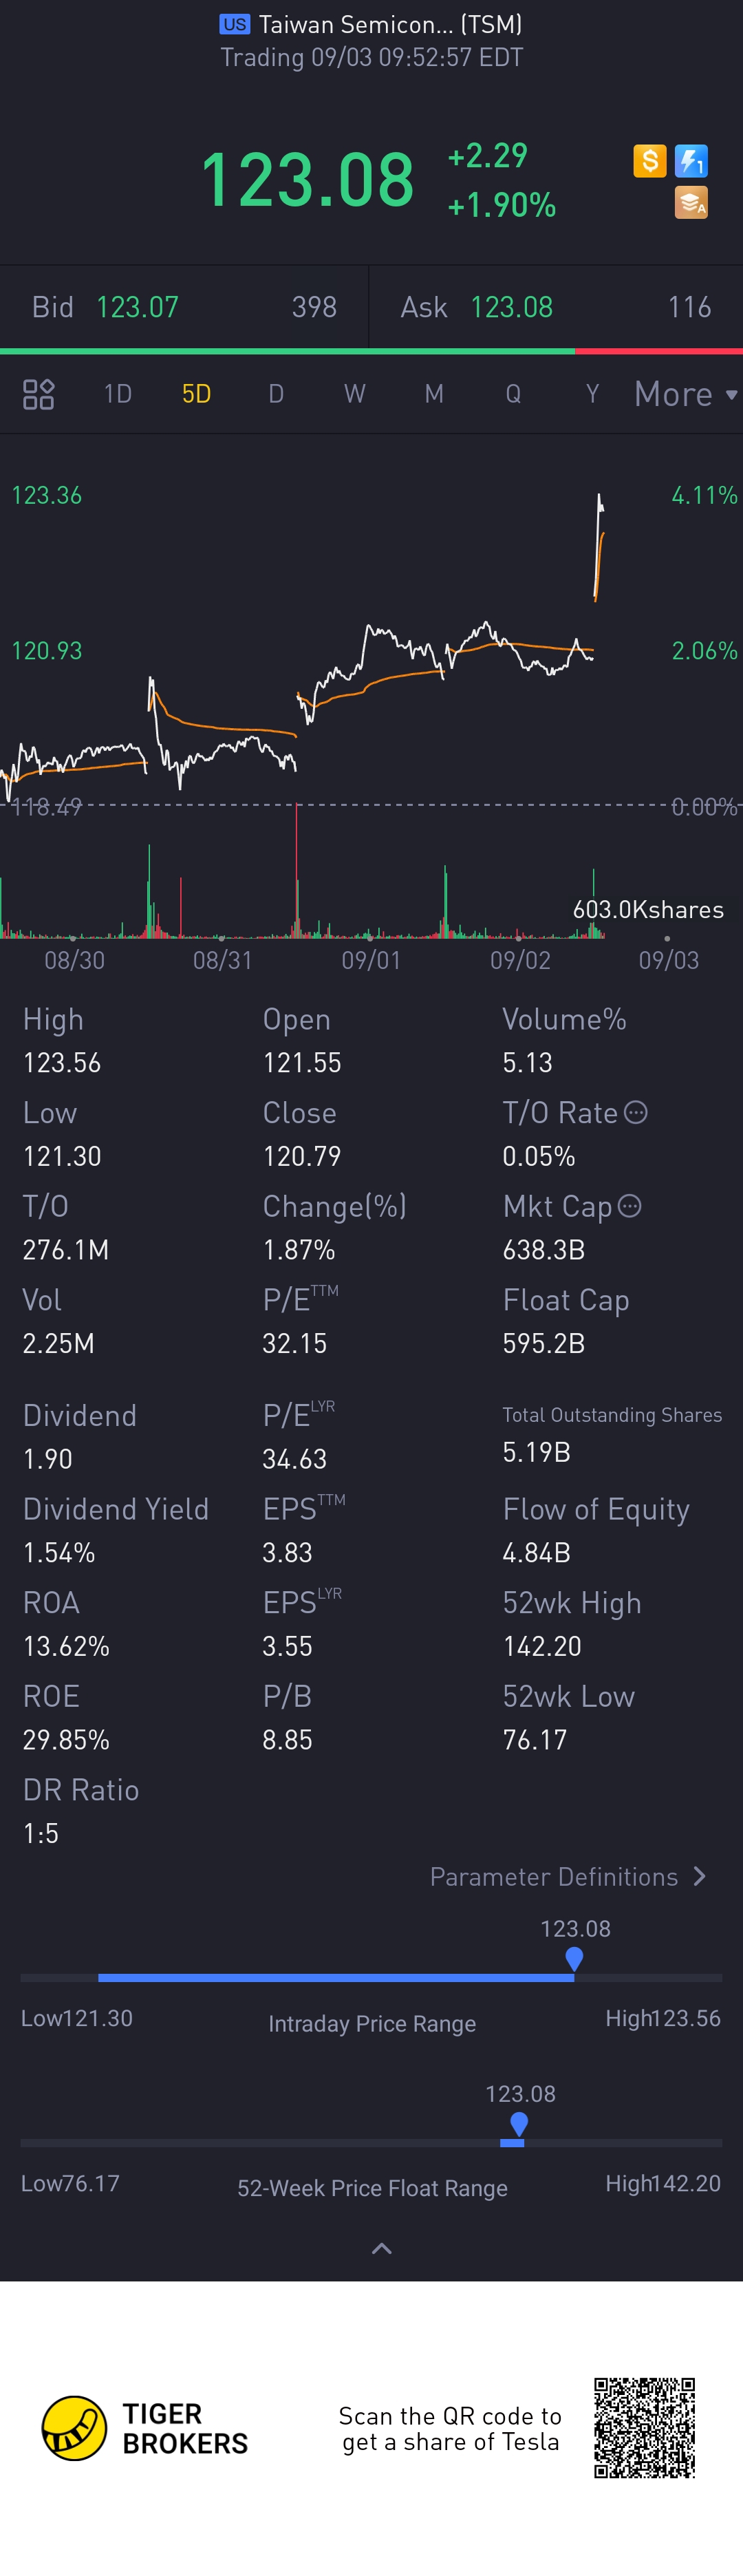This screenshot has width=743, height=2576.
Task: Tap the Bid price 123.07
Action: tap(137, 307)
